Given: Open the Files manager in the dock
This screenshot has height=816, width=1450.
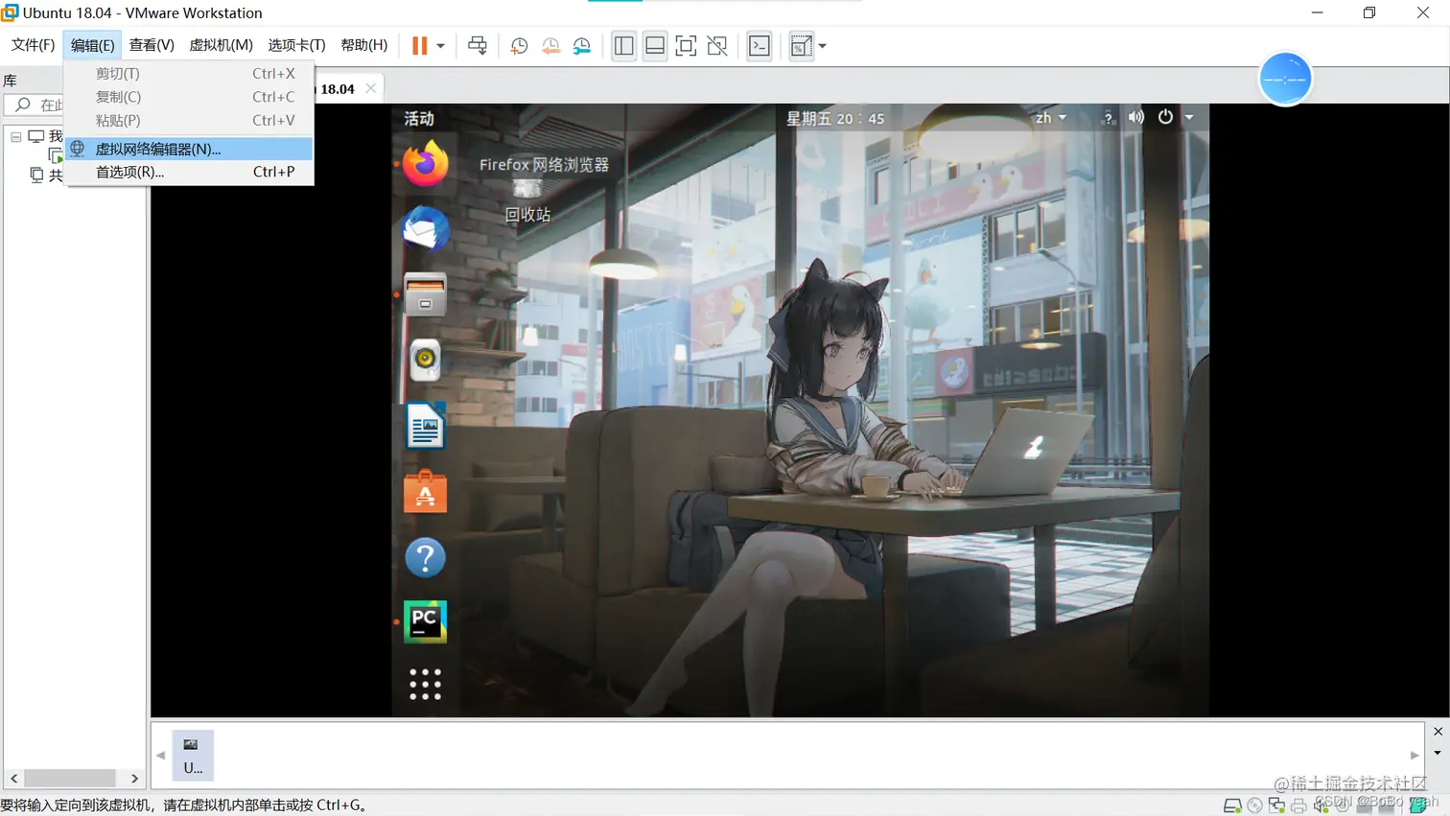Looking at the screenshot, I should point(425,294).
